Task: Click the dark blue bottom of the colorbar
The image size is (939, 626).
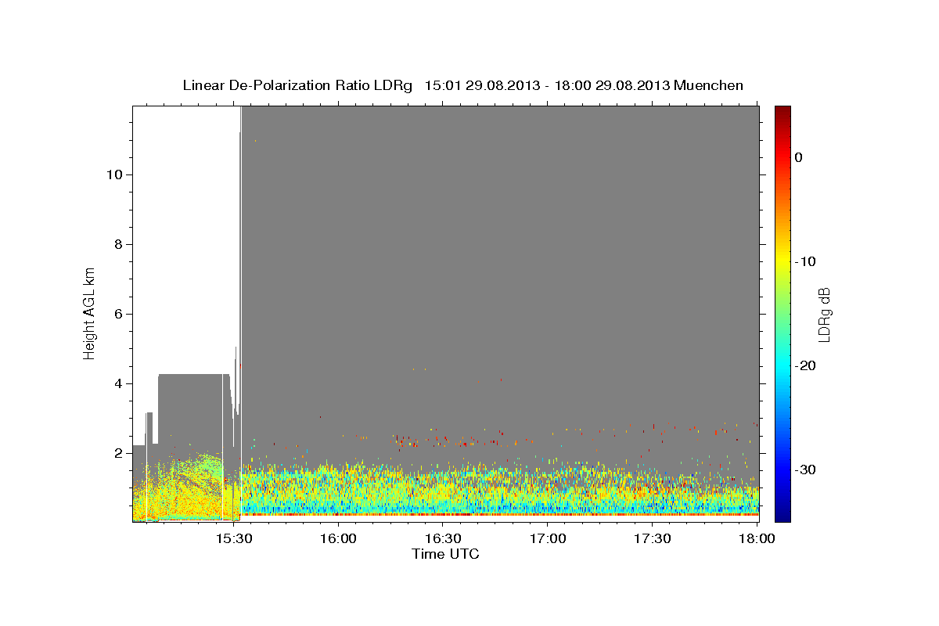Action: point(782,516)
